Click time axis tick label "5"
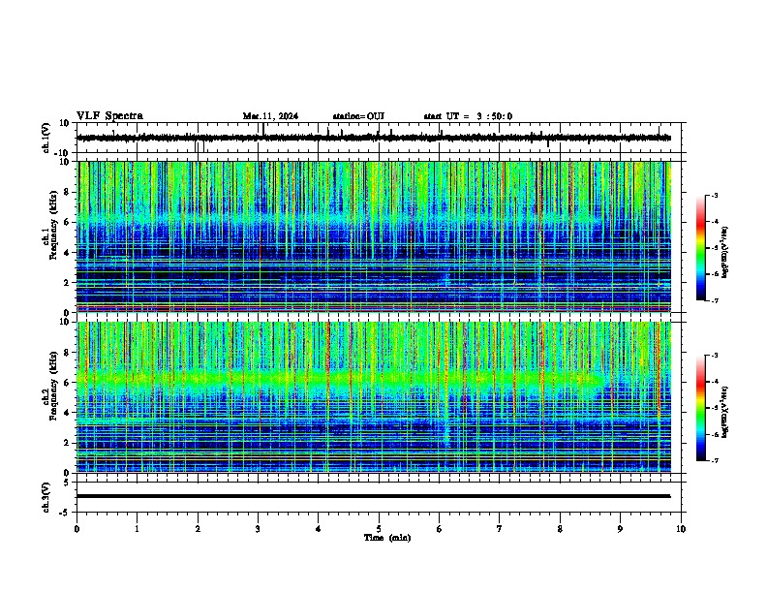Viewport: 767px width, 593px height. click(x=379, y=529)
